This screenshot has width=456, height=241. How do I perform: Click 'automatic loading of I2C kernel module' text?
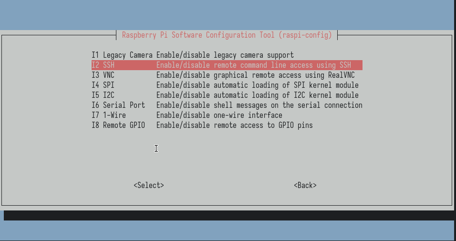[286, 95]
